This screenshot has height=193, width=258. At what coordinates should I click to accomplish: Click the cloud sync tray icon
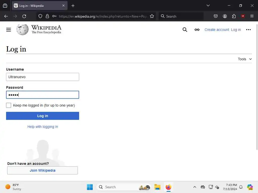203,187
